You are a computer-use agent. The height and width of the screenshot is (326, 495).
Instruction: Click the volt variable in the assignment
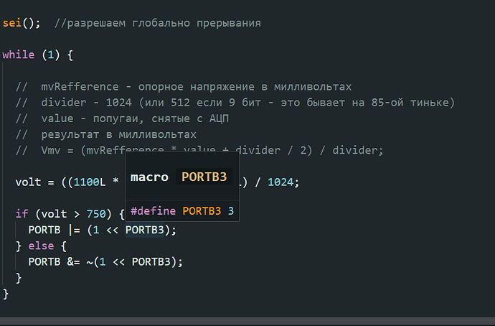click(28, 182)
